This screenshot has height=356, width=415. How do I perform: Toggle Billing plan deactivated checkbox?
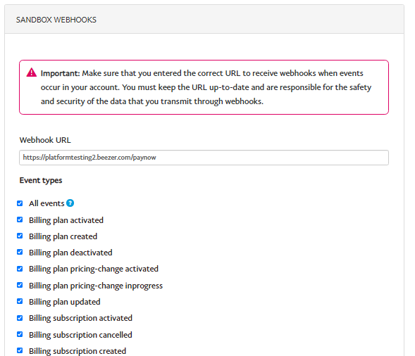click(20, 252)
